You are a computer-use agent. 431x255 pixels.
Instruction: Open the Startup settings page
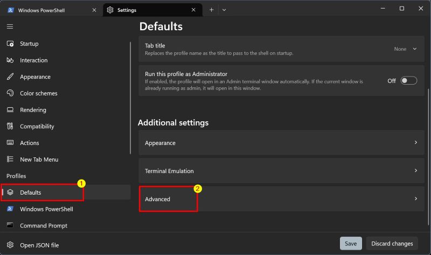29,44
